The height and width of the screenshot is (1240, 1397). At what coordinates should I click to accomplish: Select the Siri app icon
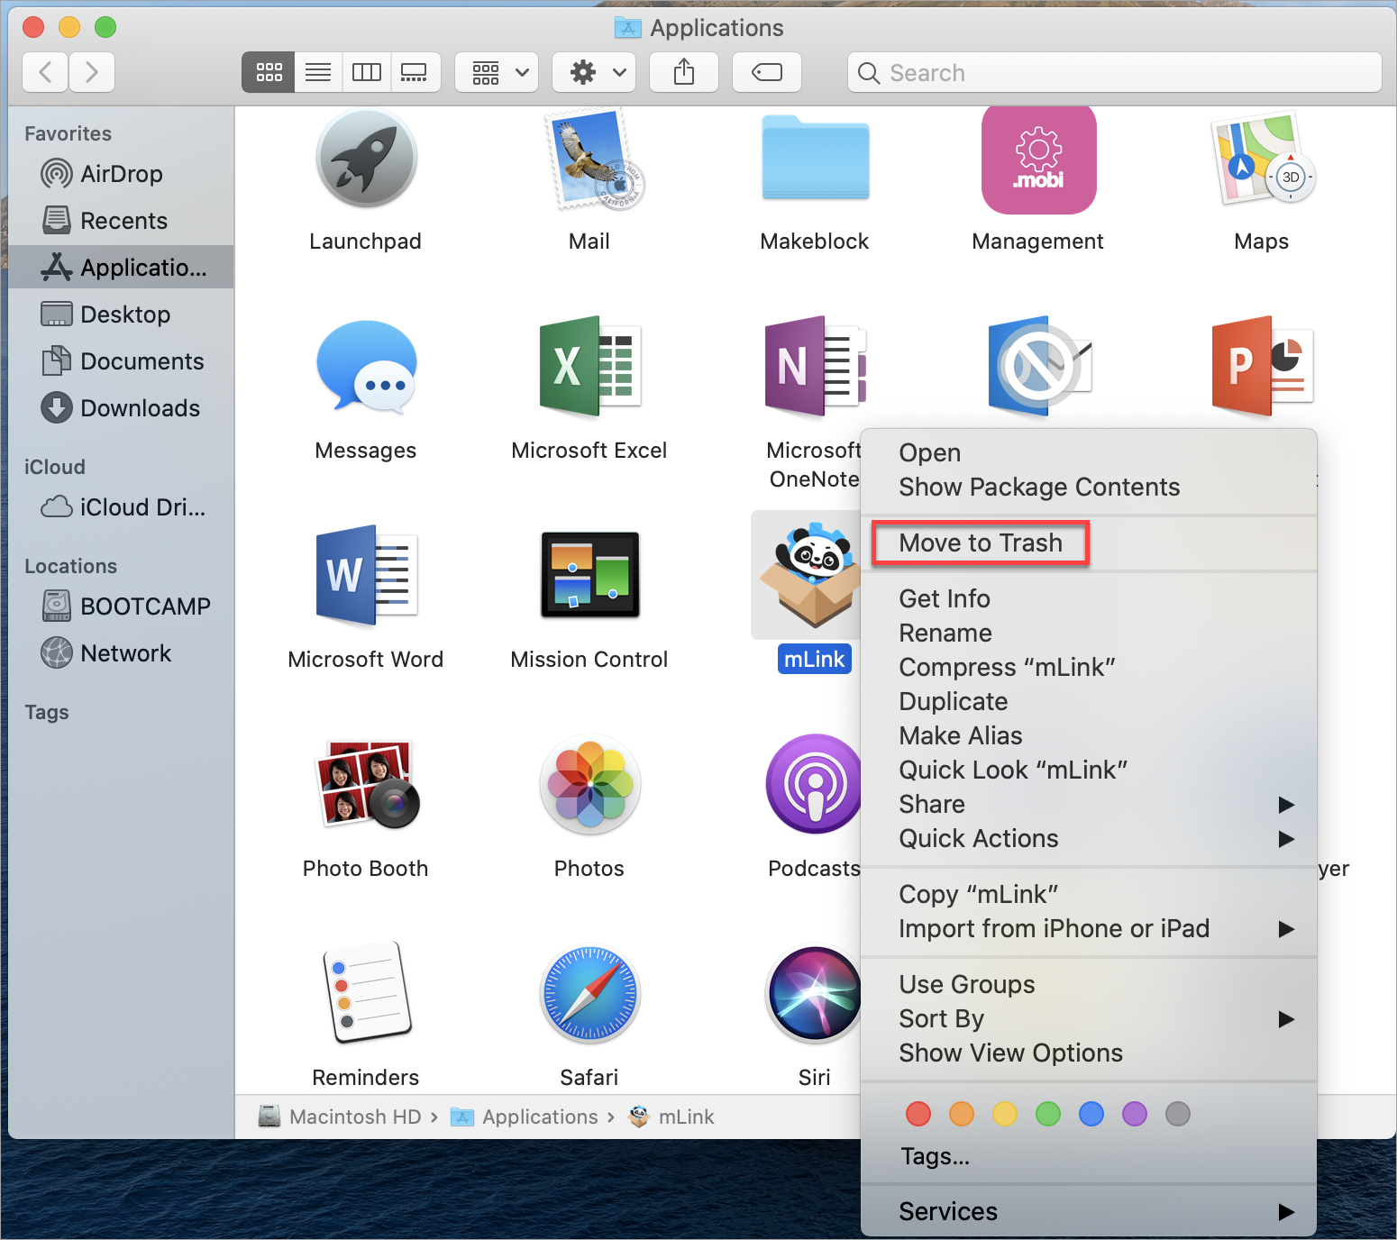(x=814, y=994)
